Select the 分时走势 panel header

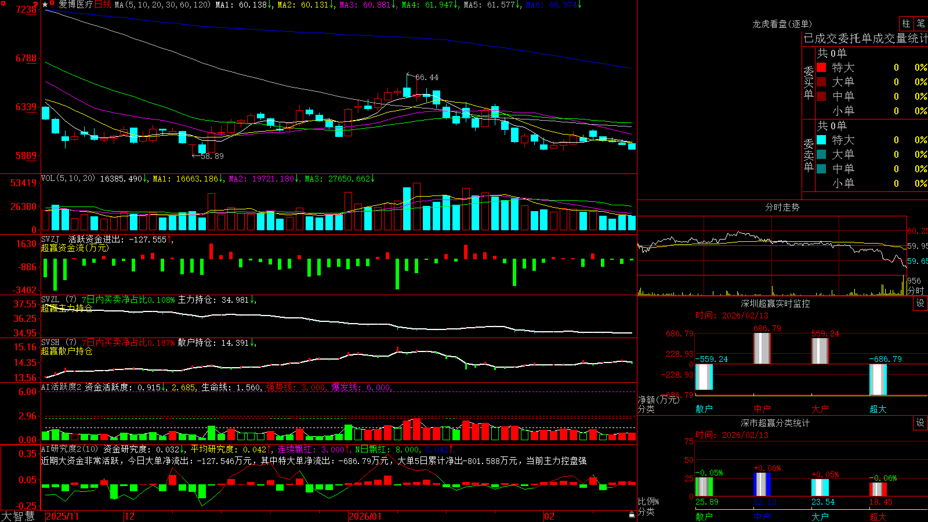pos(782,207)
